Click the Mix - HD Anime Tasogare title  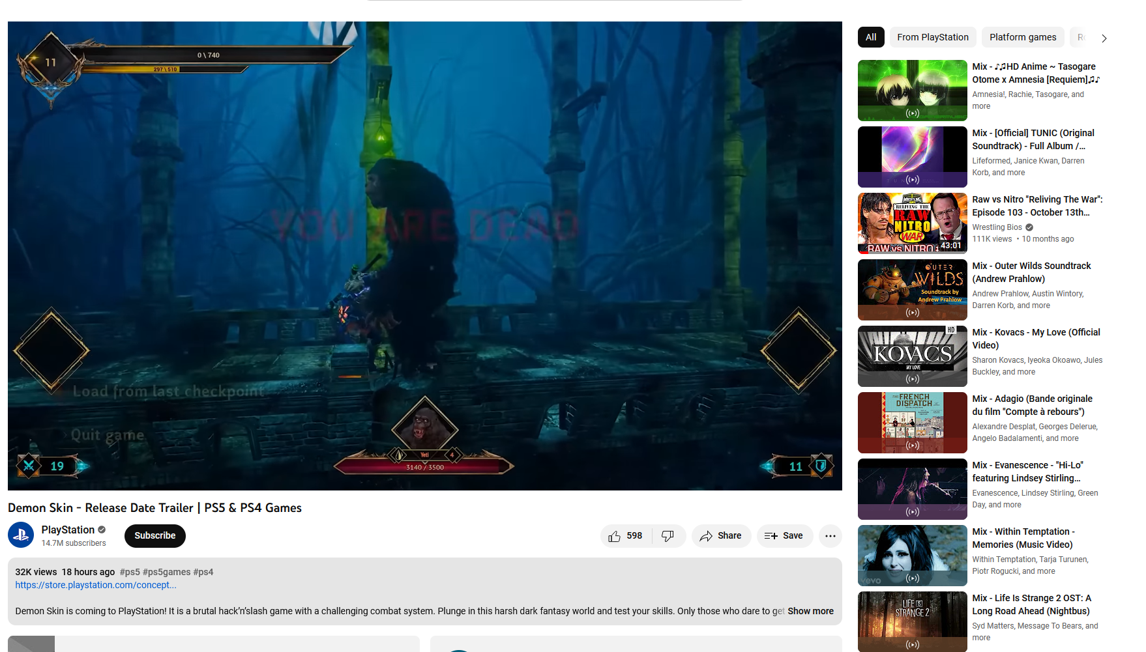[1036, 73]
